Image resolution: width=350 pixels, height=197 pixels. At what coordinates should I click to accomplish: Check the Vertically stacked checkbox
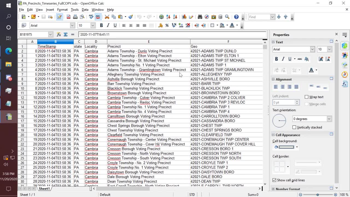(x=294, y=127)
